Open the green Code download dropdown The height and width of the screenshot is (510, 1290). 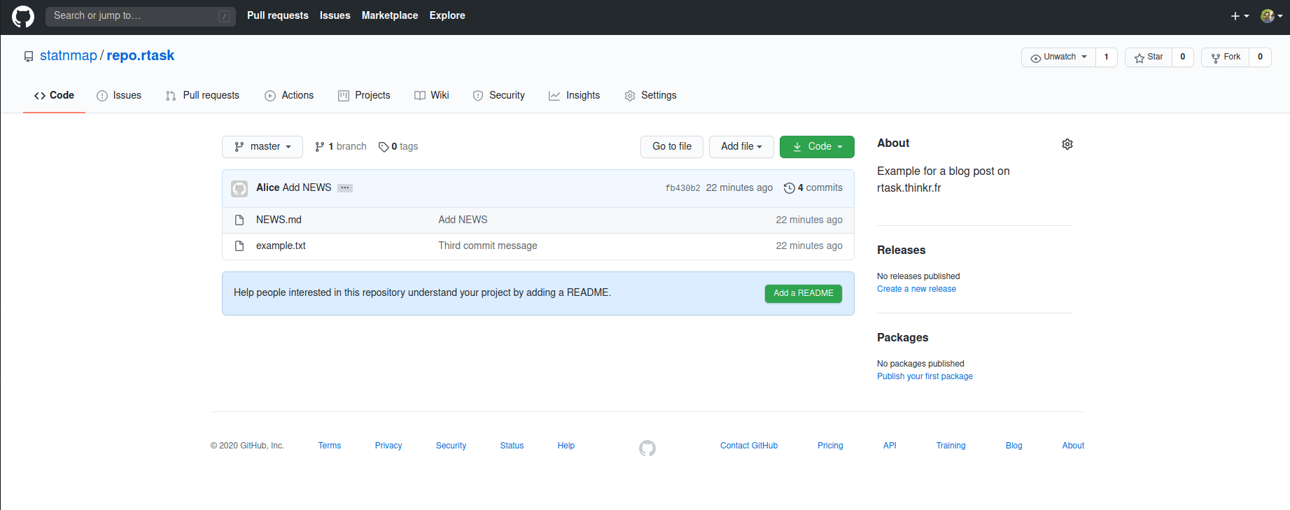[x=817, y=147]
